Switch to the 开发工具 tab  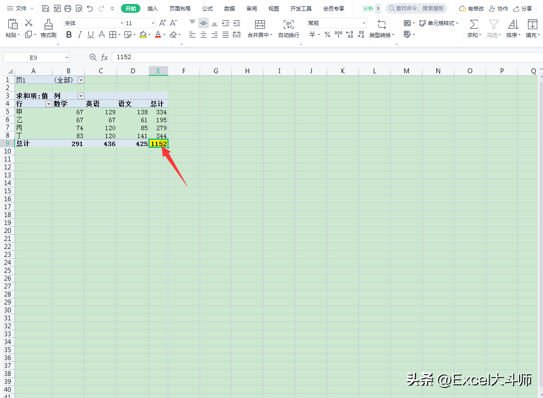click(301, 8)
